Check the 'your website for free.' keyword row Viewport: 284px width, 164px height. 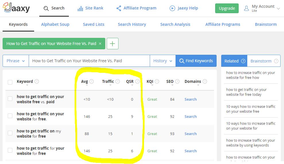pyautogui.click(x=10, y=116)
